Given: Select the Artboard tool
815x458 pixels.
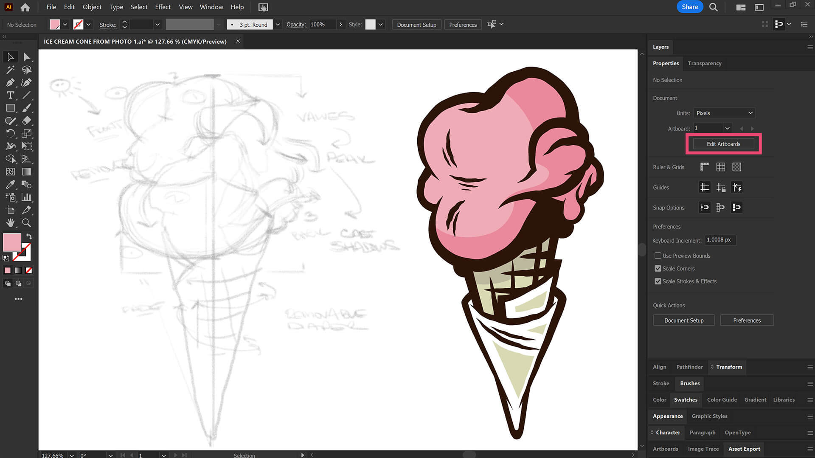Looking at the screenshot, I should (10, 210).
